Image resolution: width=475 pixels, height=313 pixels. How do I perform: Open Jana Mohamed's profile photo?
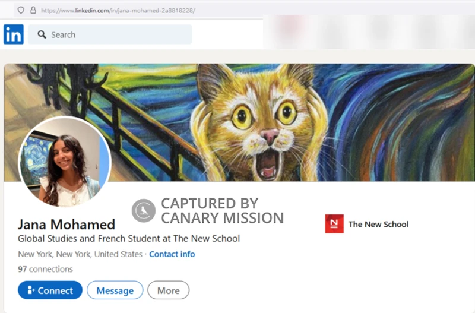pyautogui.click(x=65, y=162)
